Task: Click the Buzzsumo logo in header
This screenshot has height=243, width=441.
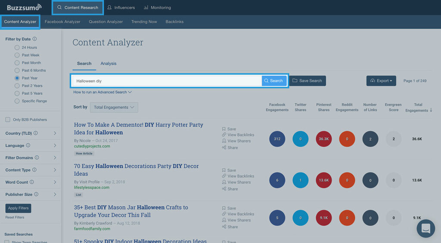Action: (x=24, y=7)
